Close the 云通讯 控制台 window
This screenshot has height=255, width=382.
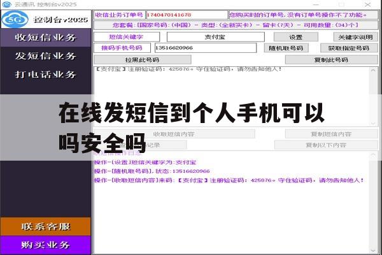pyautogui.click(x=367, y=4)
